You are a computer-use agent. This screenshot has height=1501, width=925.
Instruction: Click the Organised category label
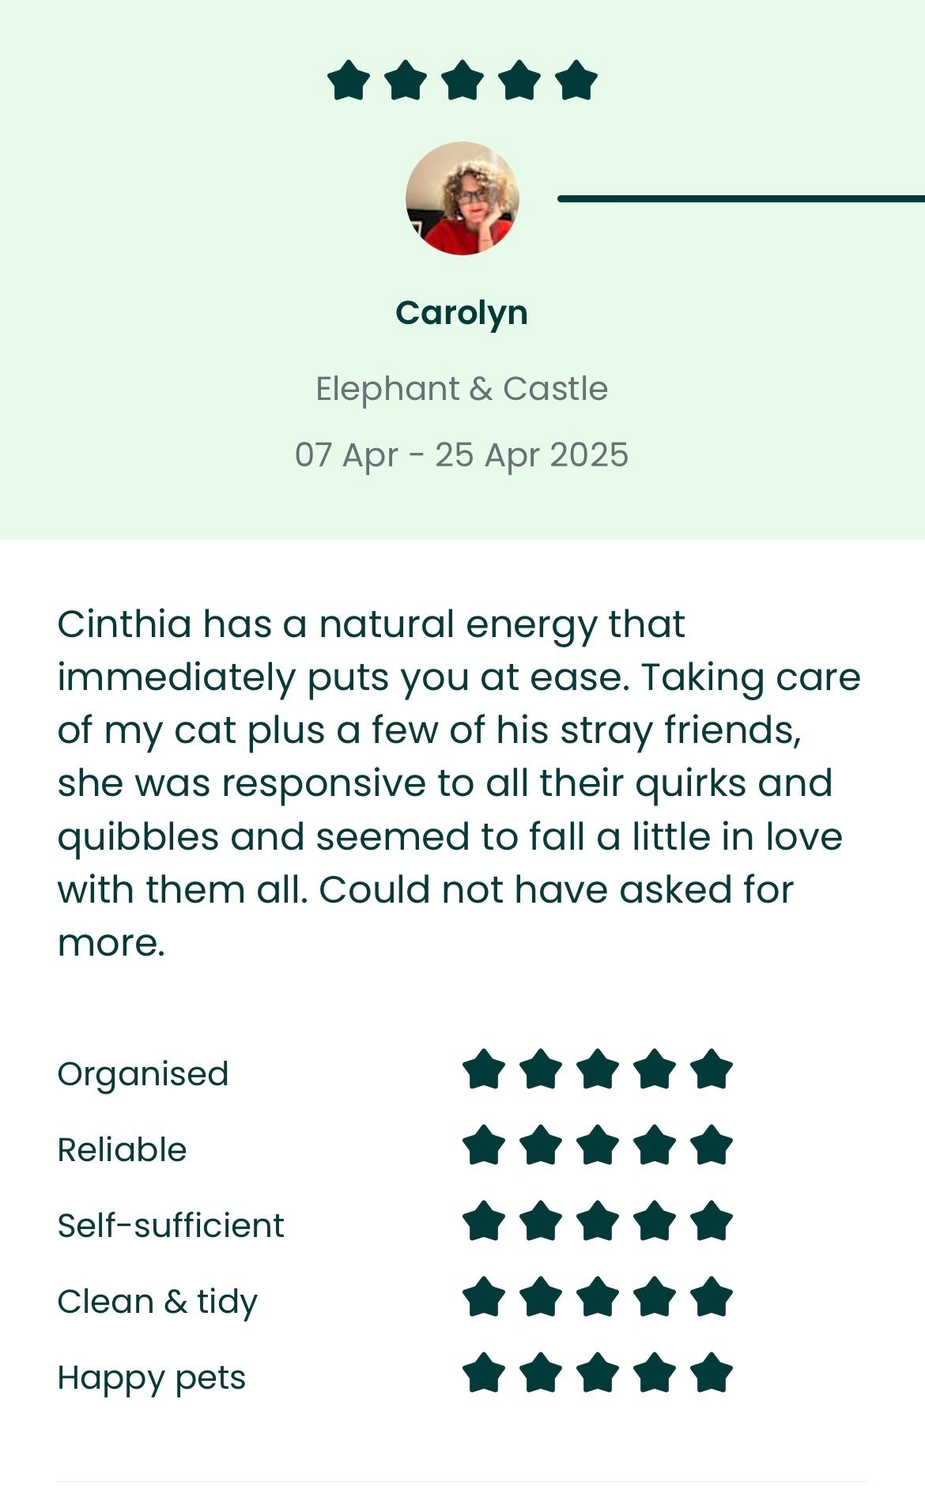(143, 1074)
